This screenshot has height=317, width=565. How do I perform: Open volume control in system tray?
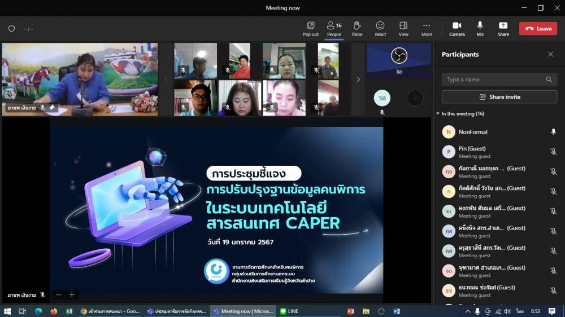coord(507,311)
